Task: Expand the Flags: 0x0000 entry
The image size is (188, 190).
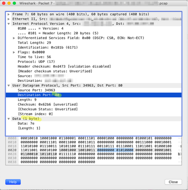Action: tap(14, 52)
